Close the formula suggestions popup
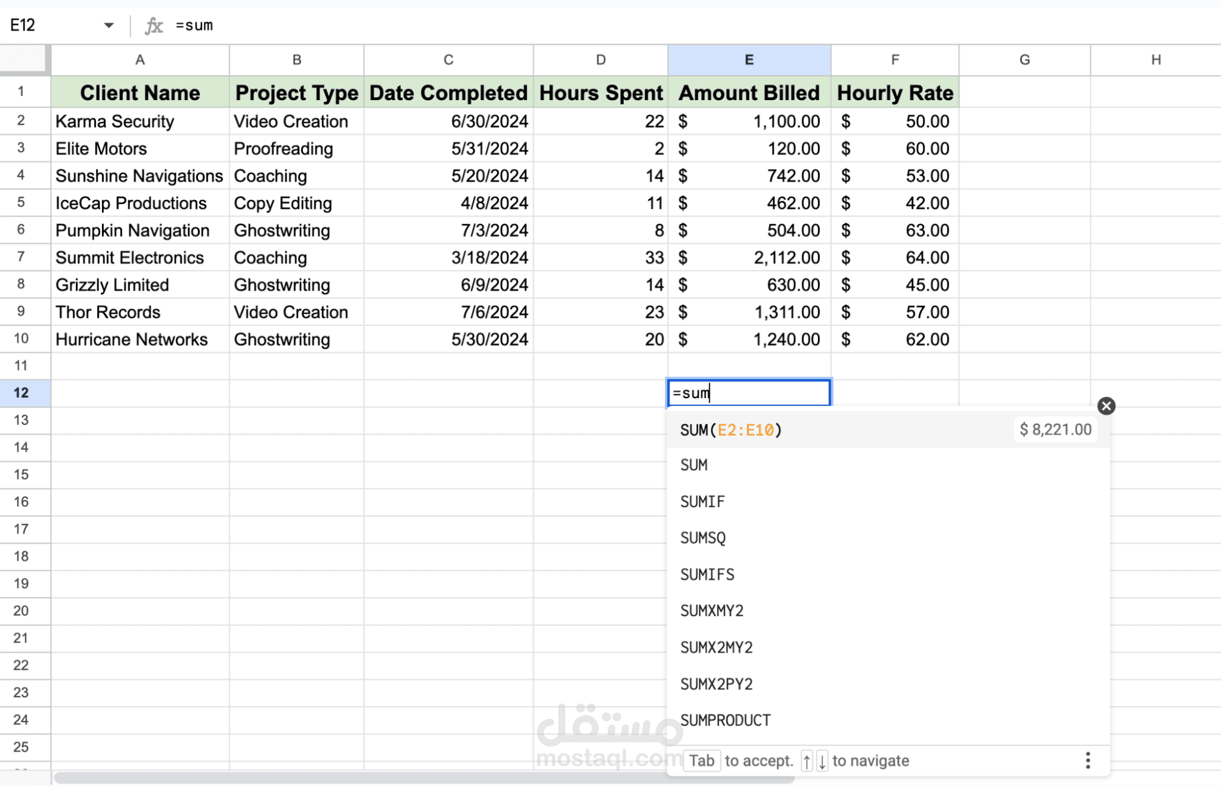This screenshot has width=1221, height=787. 1106,406
